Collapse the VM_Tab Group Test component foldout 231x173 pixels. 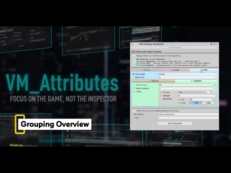(x=132, y=44)
